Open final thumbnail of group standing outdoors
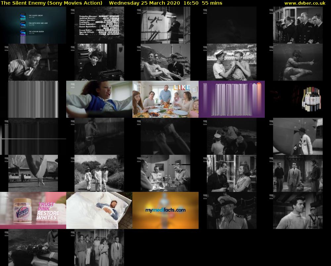 pos(99,247)
